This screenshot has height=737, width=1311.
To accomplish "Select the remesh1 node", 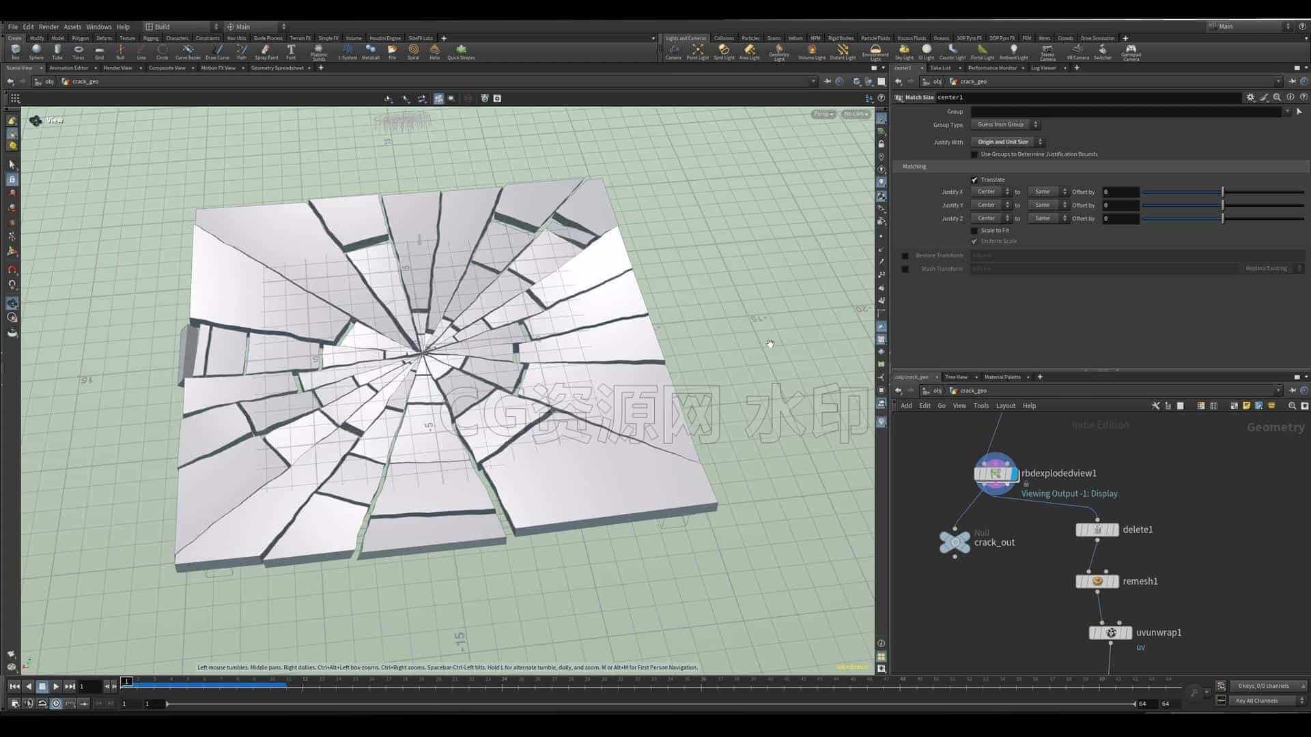I will click(x=1097, y=581).
